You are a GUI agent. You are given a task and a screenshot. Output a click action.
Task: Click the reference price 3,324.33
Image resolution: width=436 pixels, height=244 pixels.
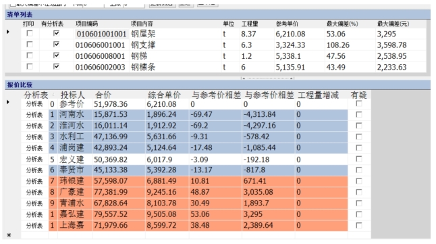click(x=290, y=45)
